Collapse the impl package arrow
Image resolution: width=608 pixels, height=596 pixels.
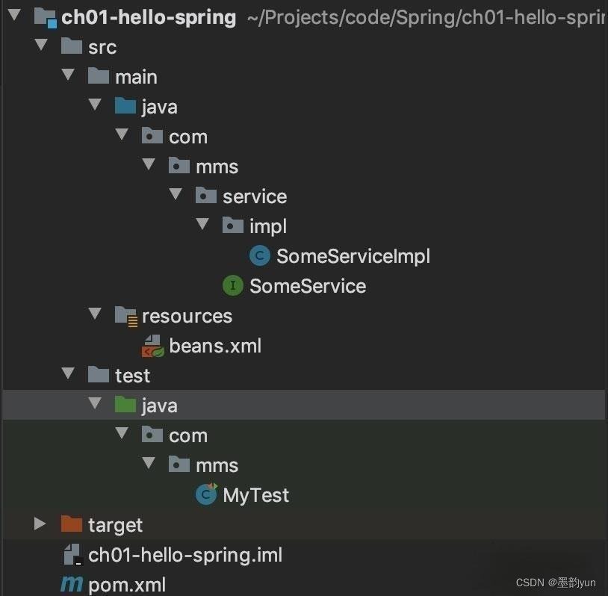202,224
